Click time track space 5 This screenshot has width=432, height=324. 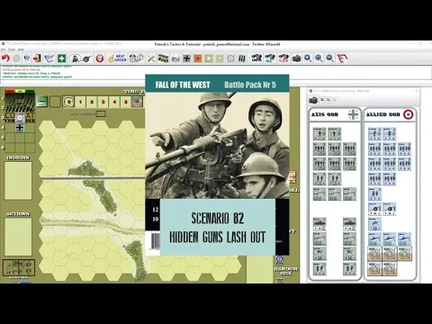coord(126,102)
